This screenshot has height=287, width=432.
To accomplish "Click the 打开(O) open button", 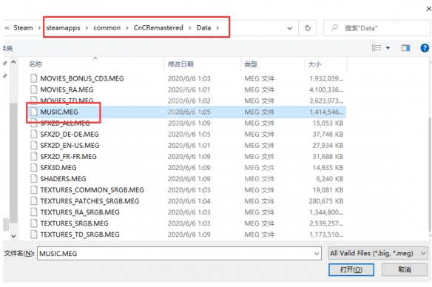I will (351, 269).
